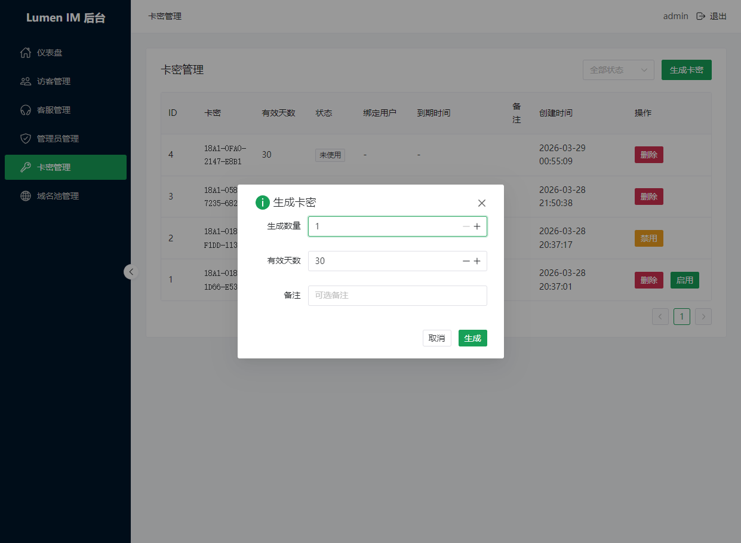The image size is (741, 543).
Task: Open the 仪表盘 dashboard home icon
Action: [25, 53]
